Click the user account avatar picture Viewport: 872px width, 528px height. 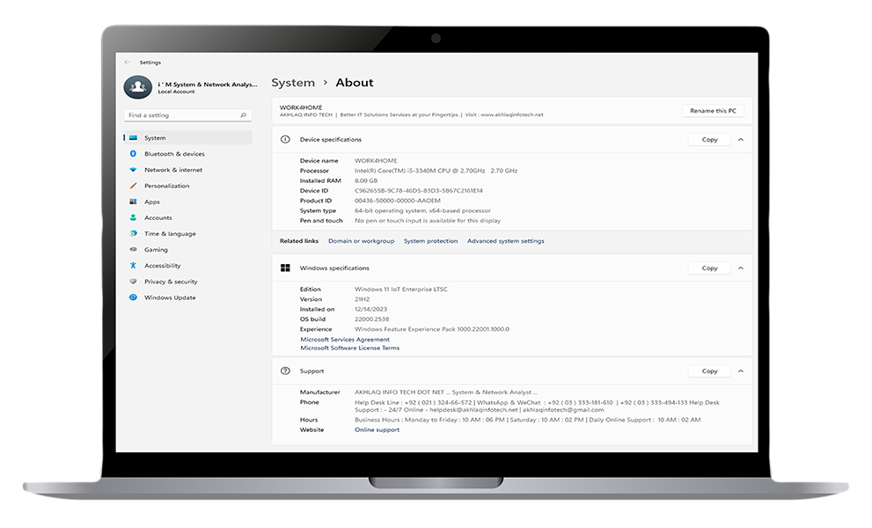click(138, 87)
